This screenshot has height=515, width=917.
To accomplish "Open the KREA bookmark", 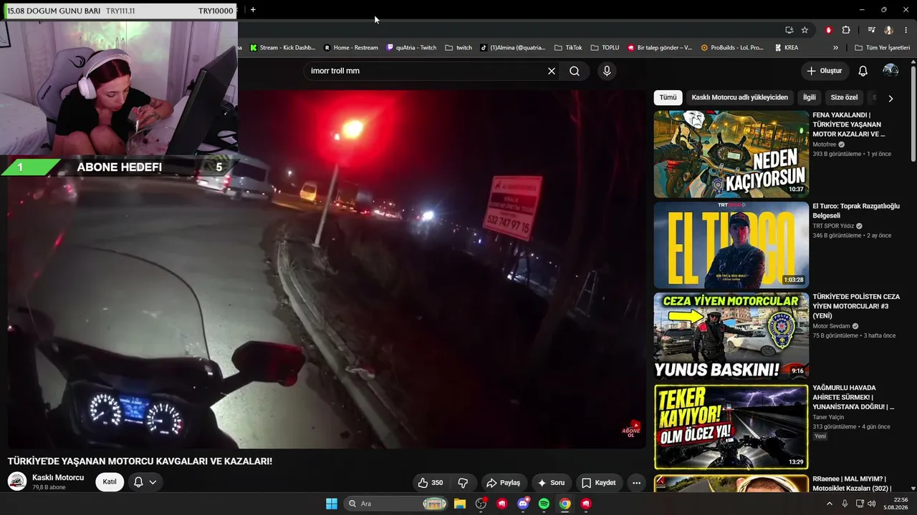I will click(787, 48).
